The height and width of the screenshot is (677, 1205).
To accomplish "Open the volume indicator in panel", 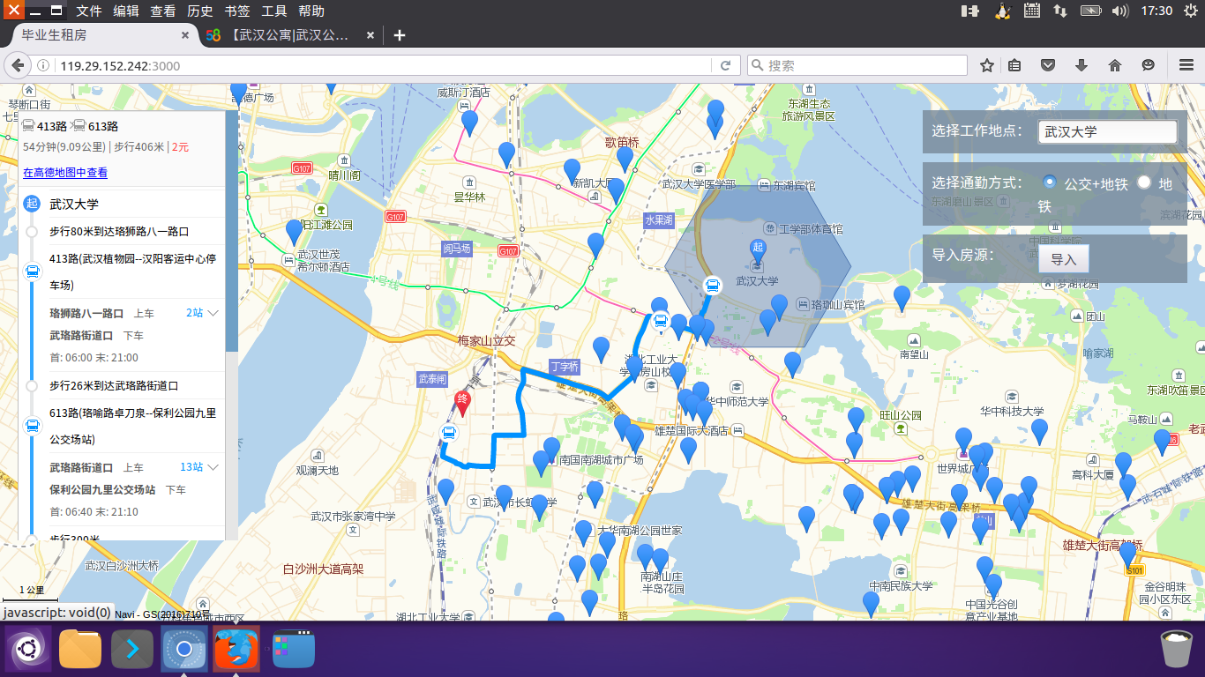I will pos(1120,11).
